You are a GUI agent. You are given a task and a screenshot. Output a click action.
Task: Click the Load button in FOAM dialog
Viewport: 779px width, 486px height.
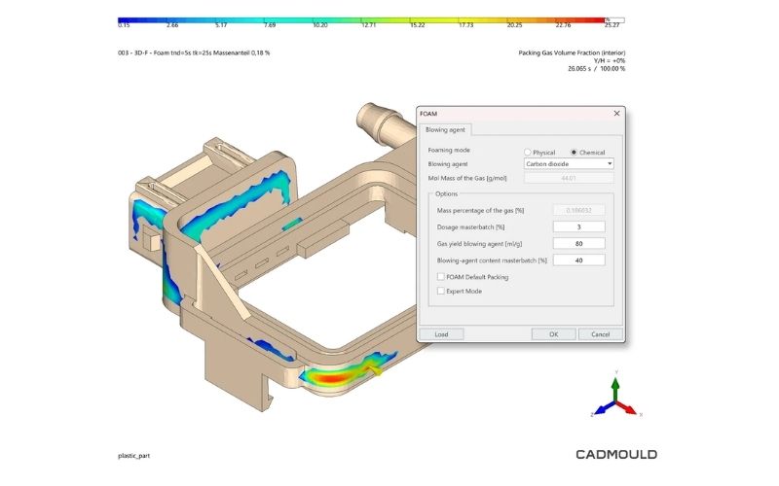coord(442,334)
